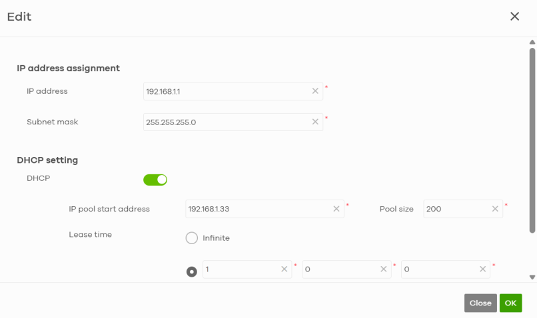
Task: Close the Edit dialog with X
Action: (x=514, y=16)
